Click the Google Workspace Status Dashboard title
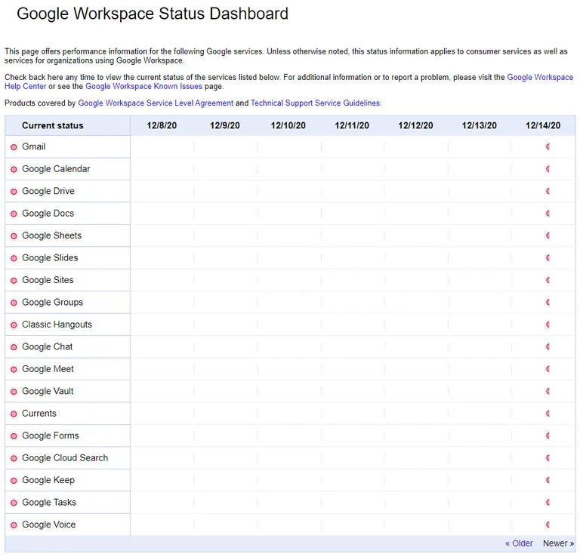The width and height of the screenshot is (580, 557). (x=153, y=14)
